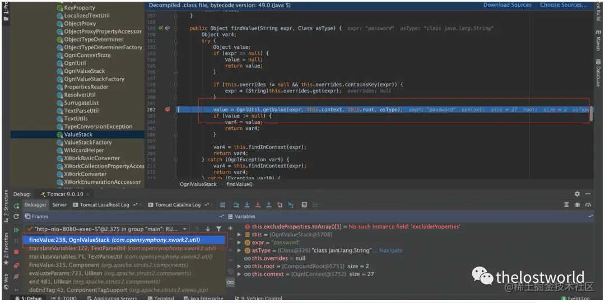Click the Update application refresh icon
Image resolution: width=605 pixels, height=303 pixels.
(x=16, y=217)
